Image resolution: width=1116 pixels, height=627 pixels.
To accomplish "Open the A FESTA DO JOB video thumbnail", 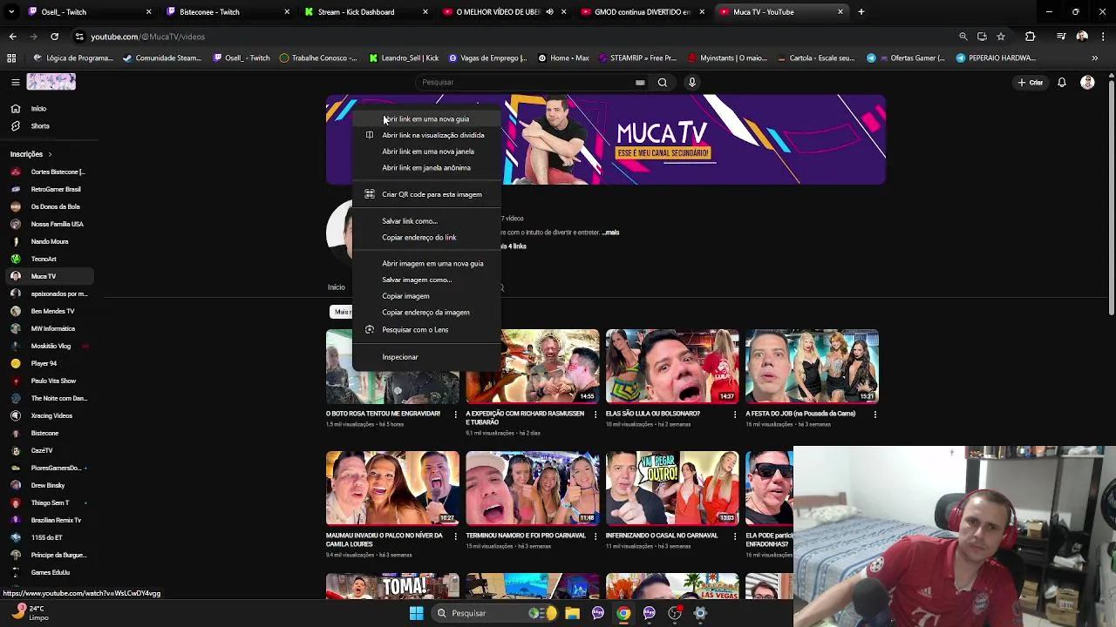I will pyautogui.click(x=812, y=367).
